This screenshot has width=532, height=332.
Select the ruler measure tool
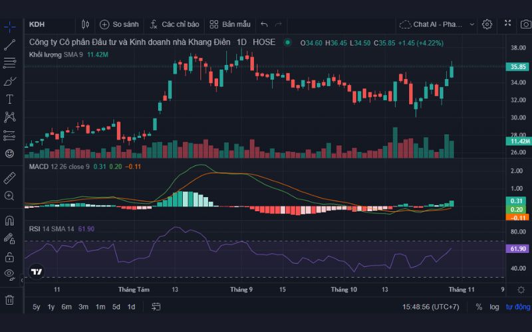10,178
